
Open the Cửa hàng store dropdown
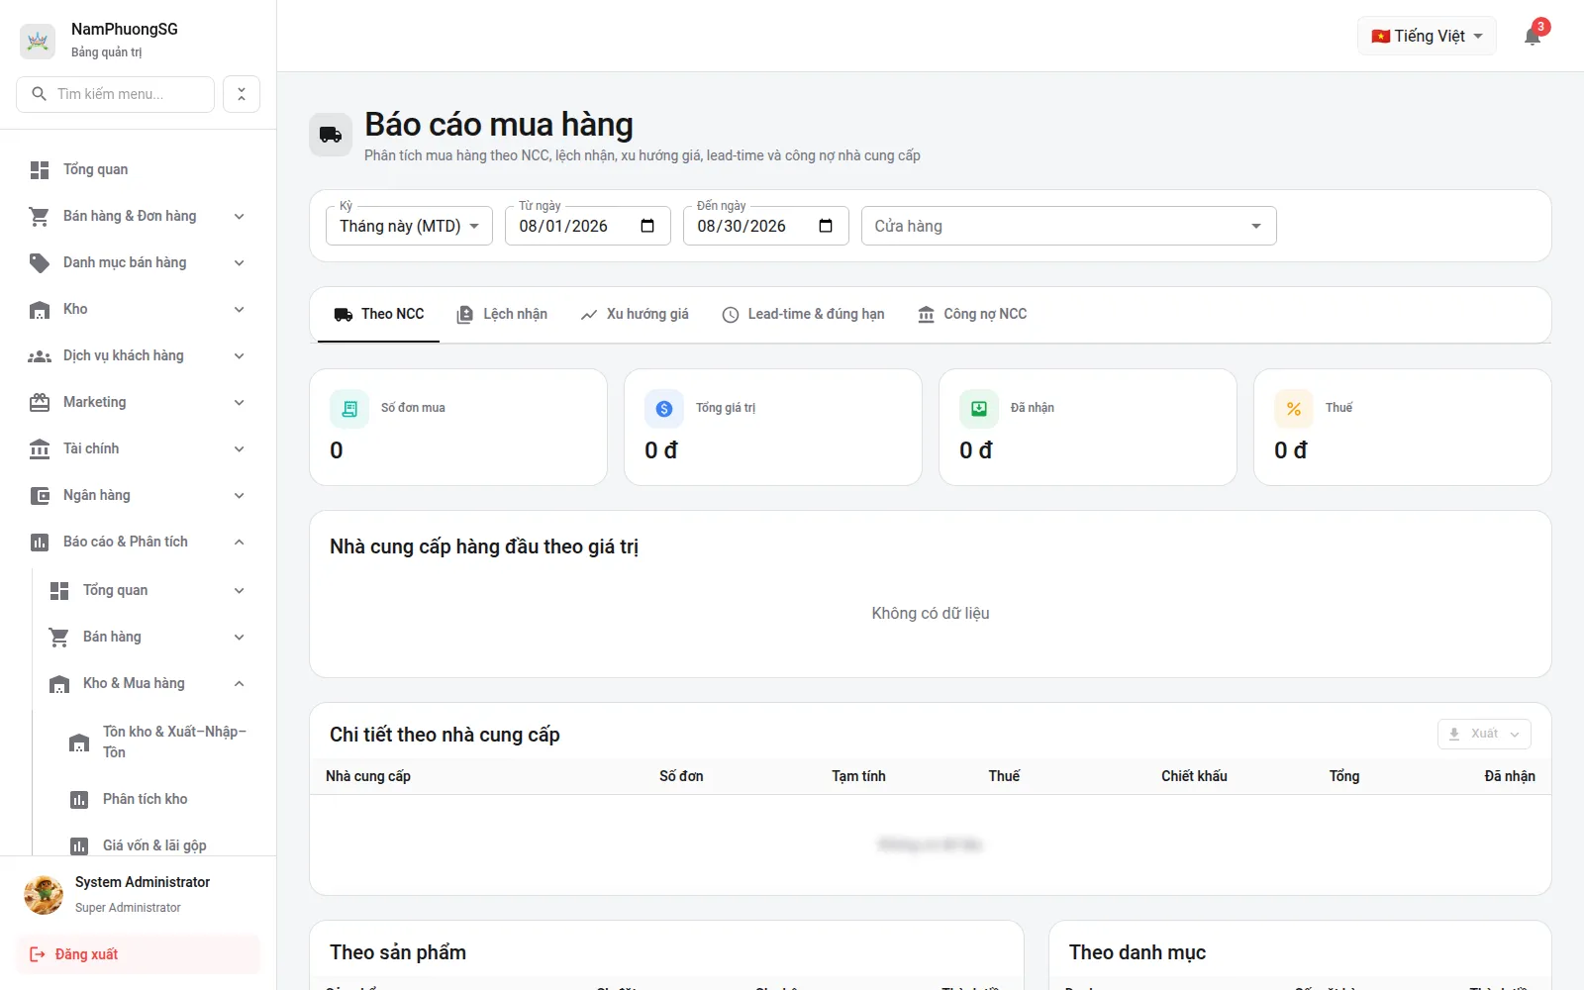pos(1069,226)
